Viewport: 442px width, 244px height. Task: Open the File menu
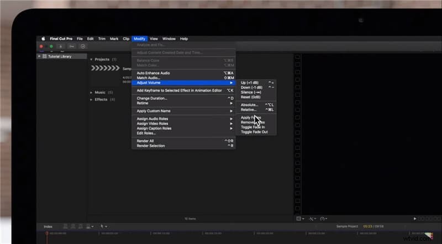pyautogui.click(x=80, y=39)
